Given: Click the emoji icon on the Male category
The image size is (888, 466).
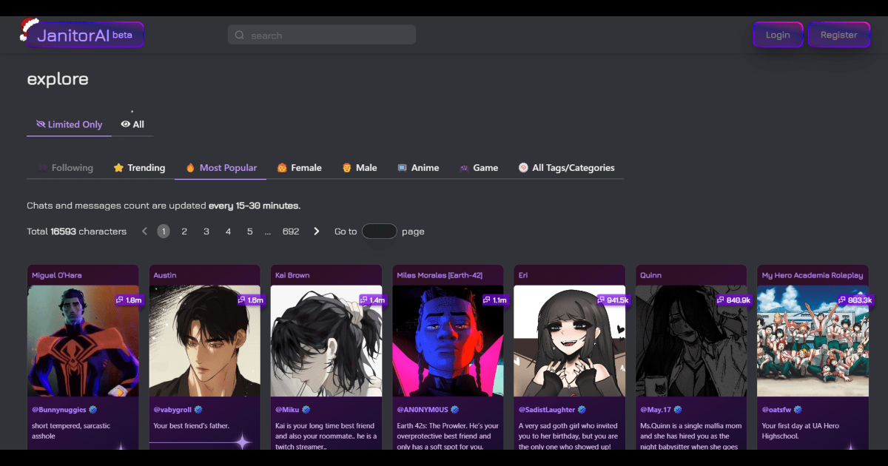Looking at the screenshot, I should click(x=346, y=167).
